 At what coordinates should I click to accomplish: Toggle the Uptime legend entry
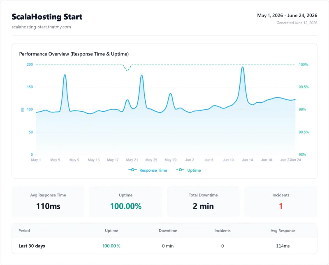188,170
